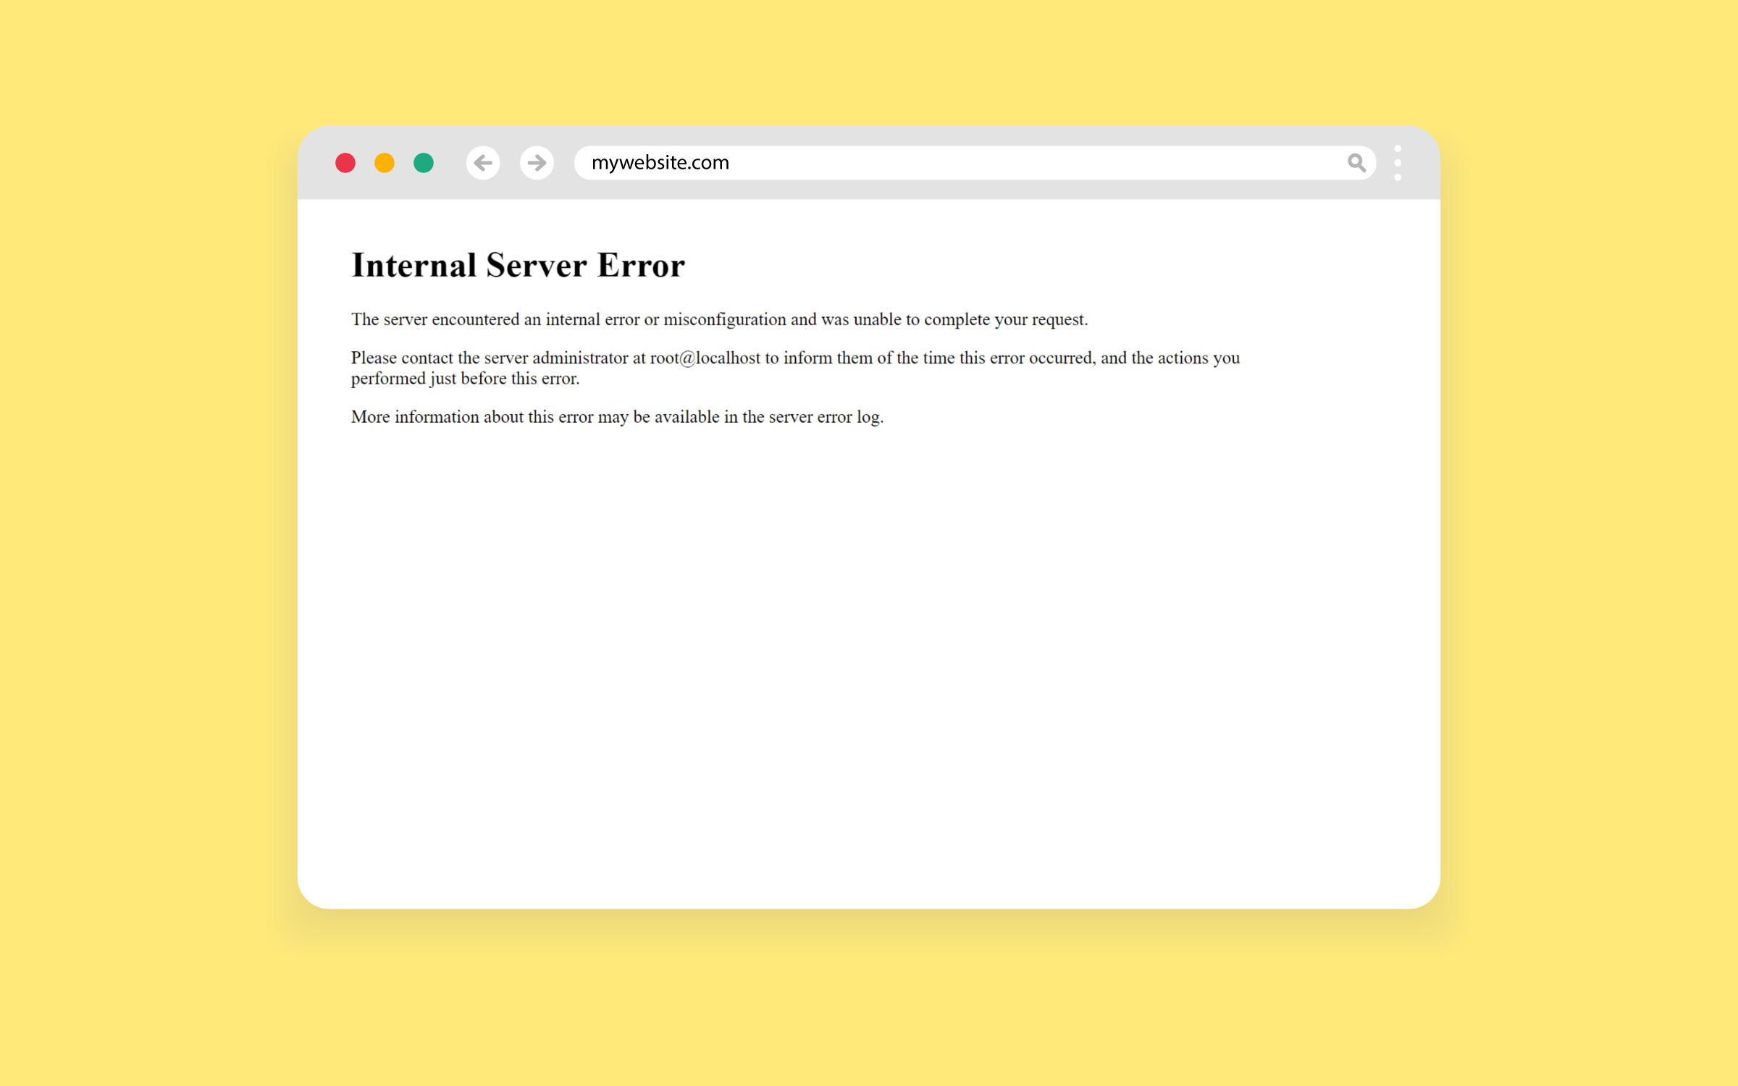
Task: Click the magnifier search icon in address bar
Action: [x=1356, y=163]
